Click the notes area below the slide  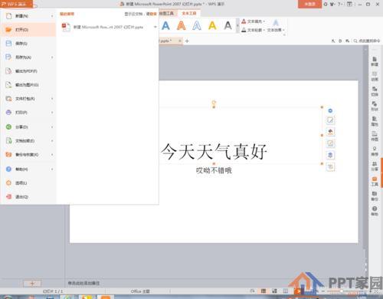point(214,283)
